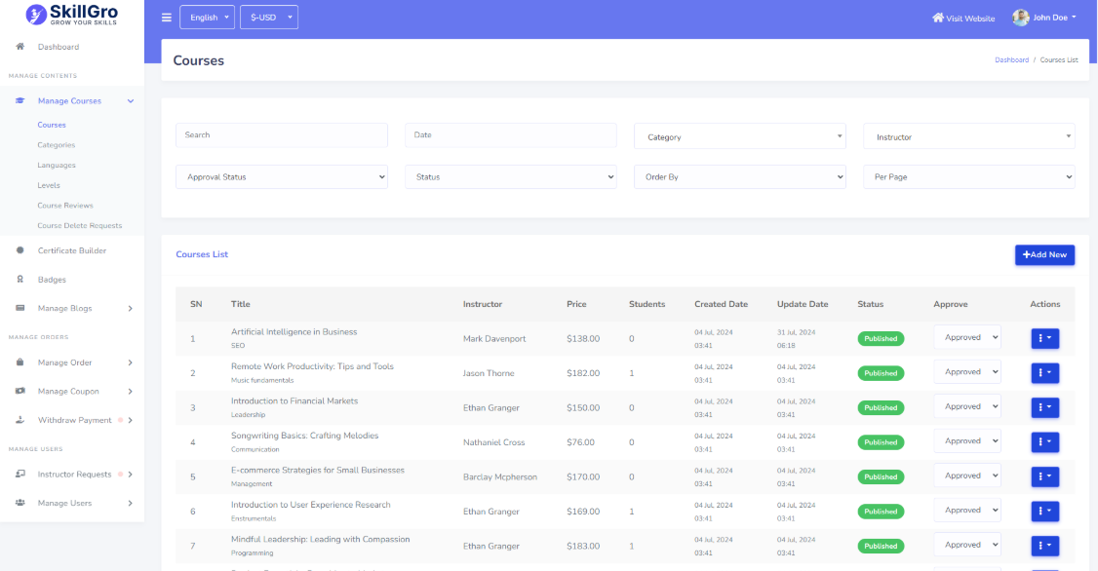Click the Manage Order bag icon
The height and width of the screenshot is (571, 1098).
point(20,362)
